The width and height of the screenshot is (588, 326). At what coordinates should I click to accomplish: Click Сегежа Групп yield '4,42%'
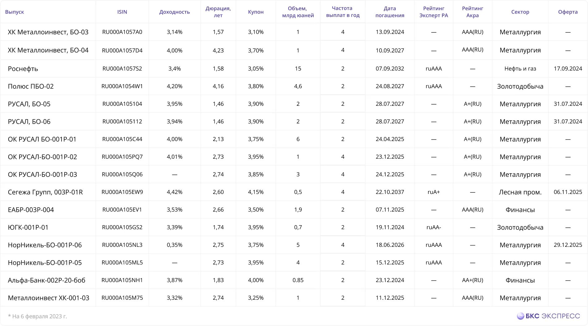click(174, 192)
